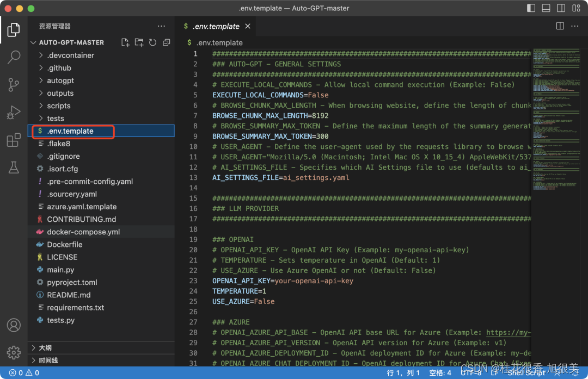
Task: Place cursor on TEMPERATURE=1 line
Action: click(239, 291)
